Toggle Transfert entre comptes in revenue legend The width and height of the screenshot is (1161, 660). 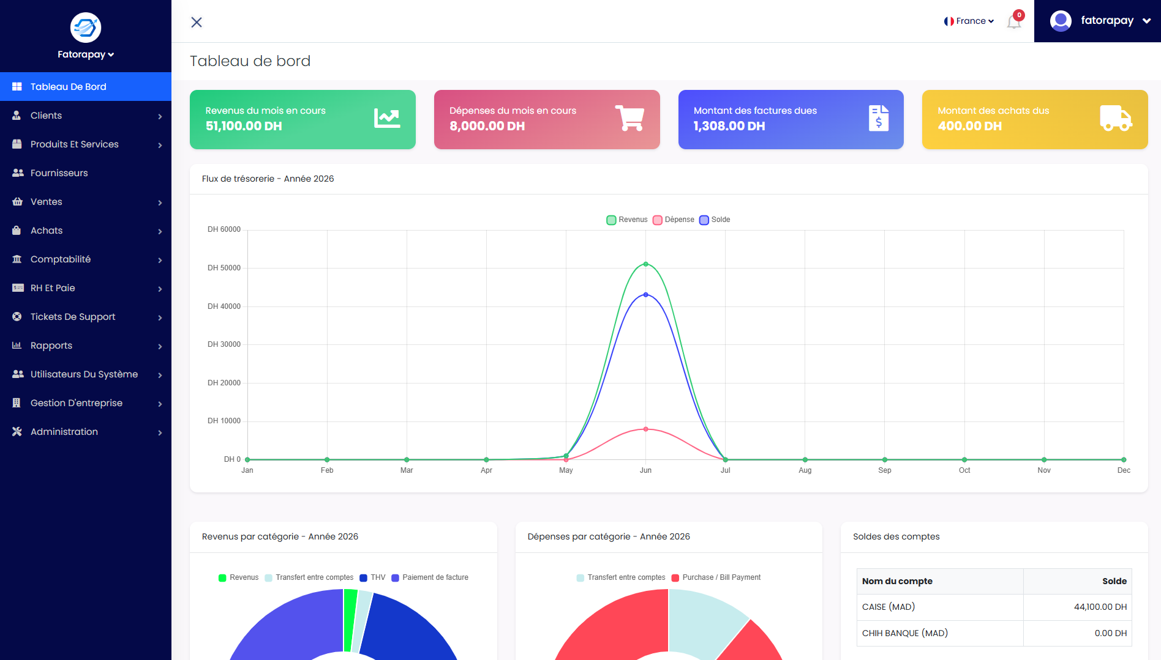309,577
